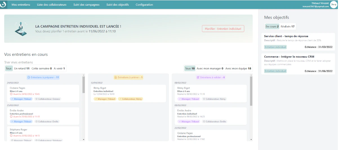Viewport: 339px width, 150px height.
Task: Click the yellow Collaborateur: Rémy badge
Action: 130,99
